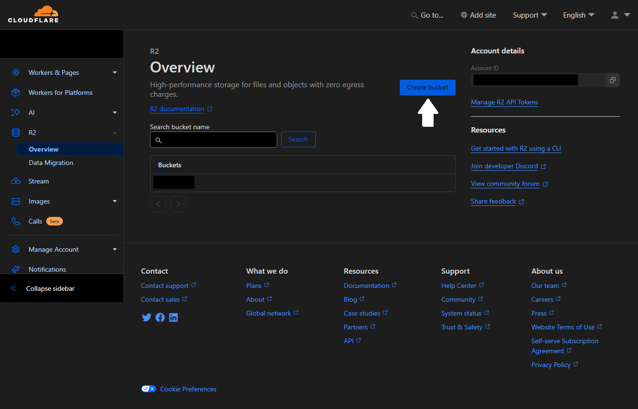Click the Twitter icon in the footer

pos(146,317)
